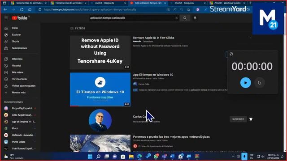Reset the 00:00:00 timer
287x161 pixels.
click(259, 83)
